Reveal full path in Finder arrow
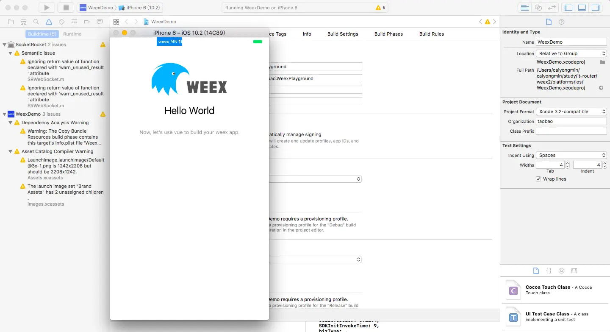Screen dimensions: 610x332 [x=601, y=88]
